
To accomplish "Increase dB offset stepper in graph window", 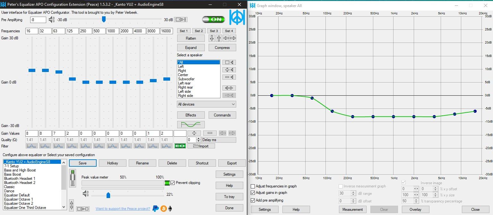I will (353, 200).
